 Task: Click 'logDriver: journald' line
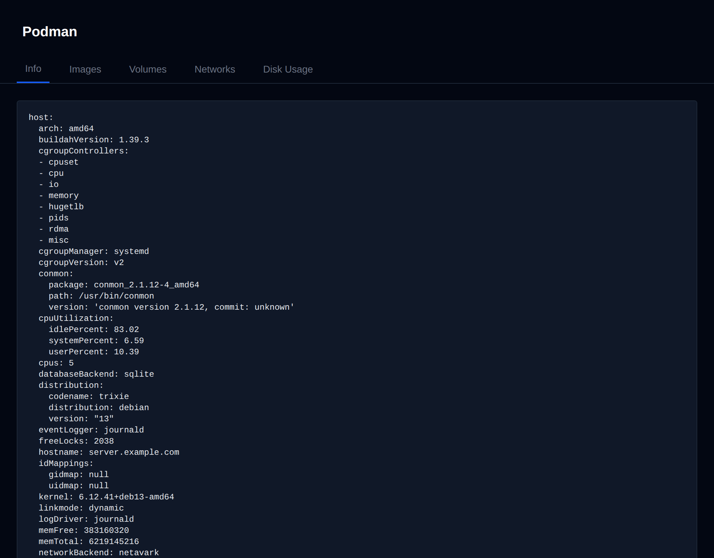coord(86,519)
